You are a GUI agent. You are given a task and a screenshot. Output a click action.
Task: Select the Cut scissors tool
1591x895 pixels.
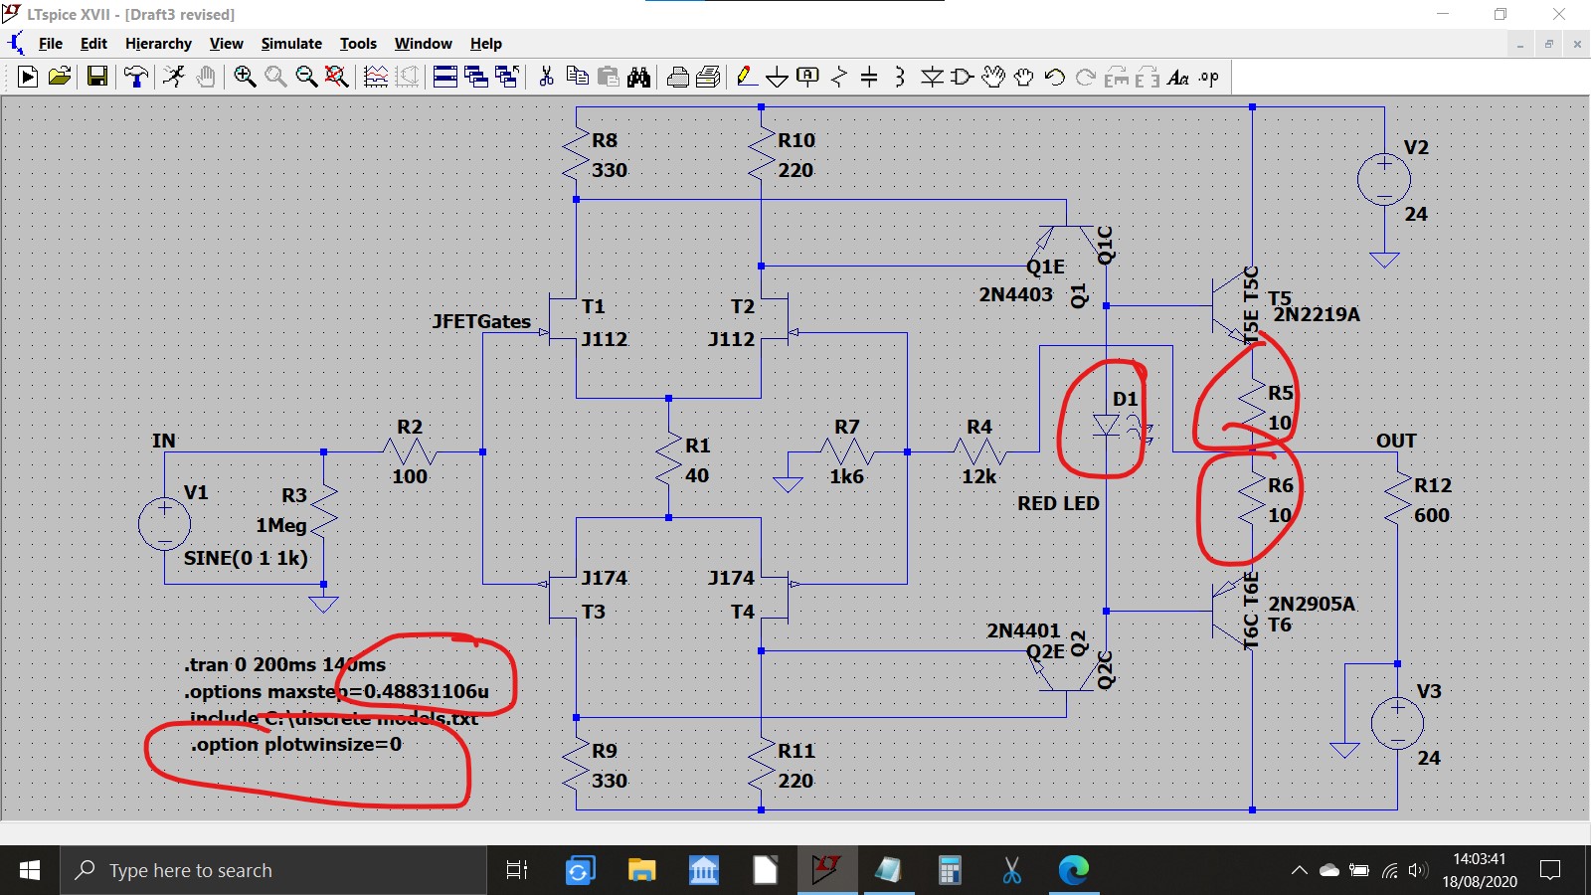click(546, 77)
